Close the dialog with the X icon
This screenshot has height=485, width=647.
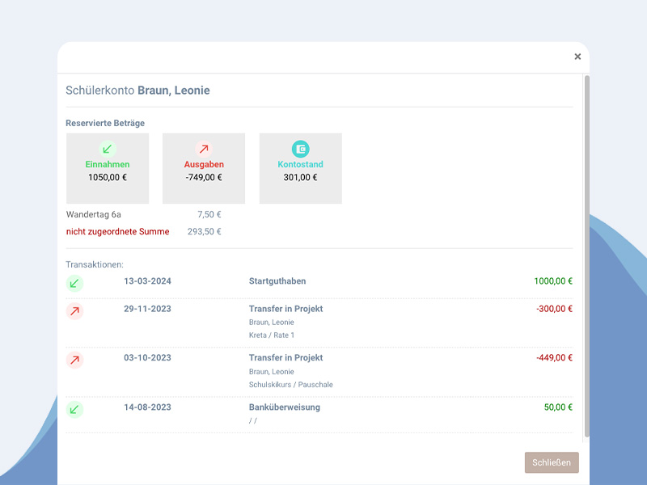pos(577,57)
